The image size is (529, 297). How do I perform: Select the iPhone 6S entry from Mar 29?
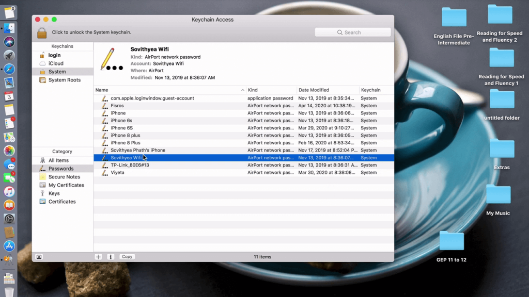pos(244,128)
